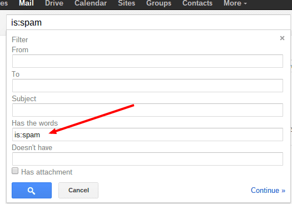Open Sites in navigation bar
The width and height of the screenshot is (292, 204).
(x=127, y=3)
